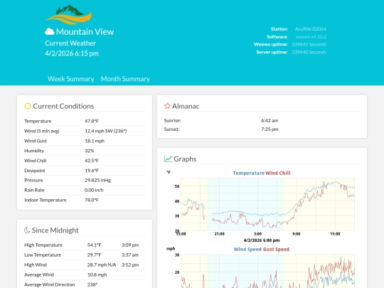This screenshot has height=288, width=384.
Task: Click the Pressure value 29.825 inHg
Action: (x=97, y=180)
